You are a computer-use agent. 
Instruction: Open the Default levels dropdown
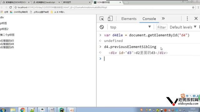(183, 27)
